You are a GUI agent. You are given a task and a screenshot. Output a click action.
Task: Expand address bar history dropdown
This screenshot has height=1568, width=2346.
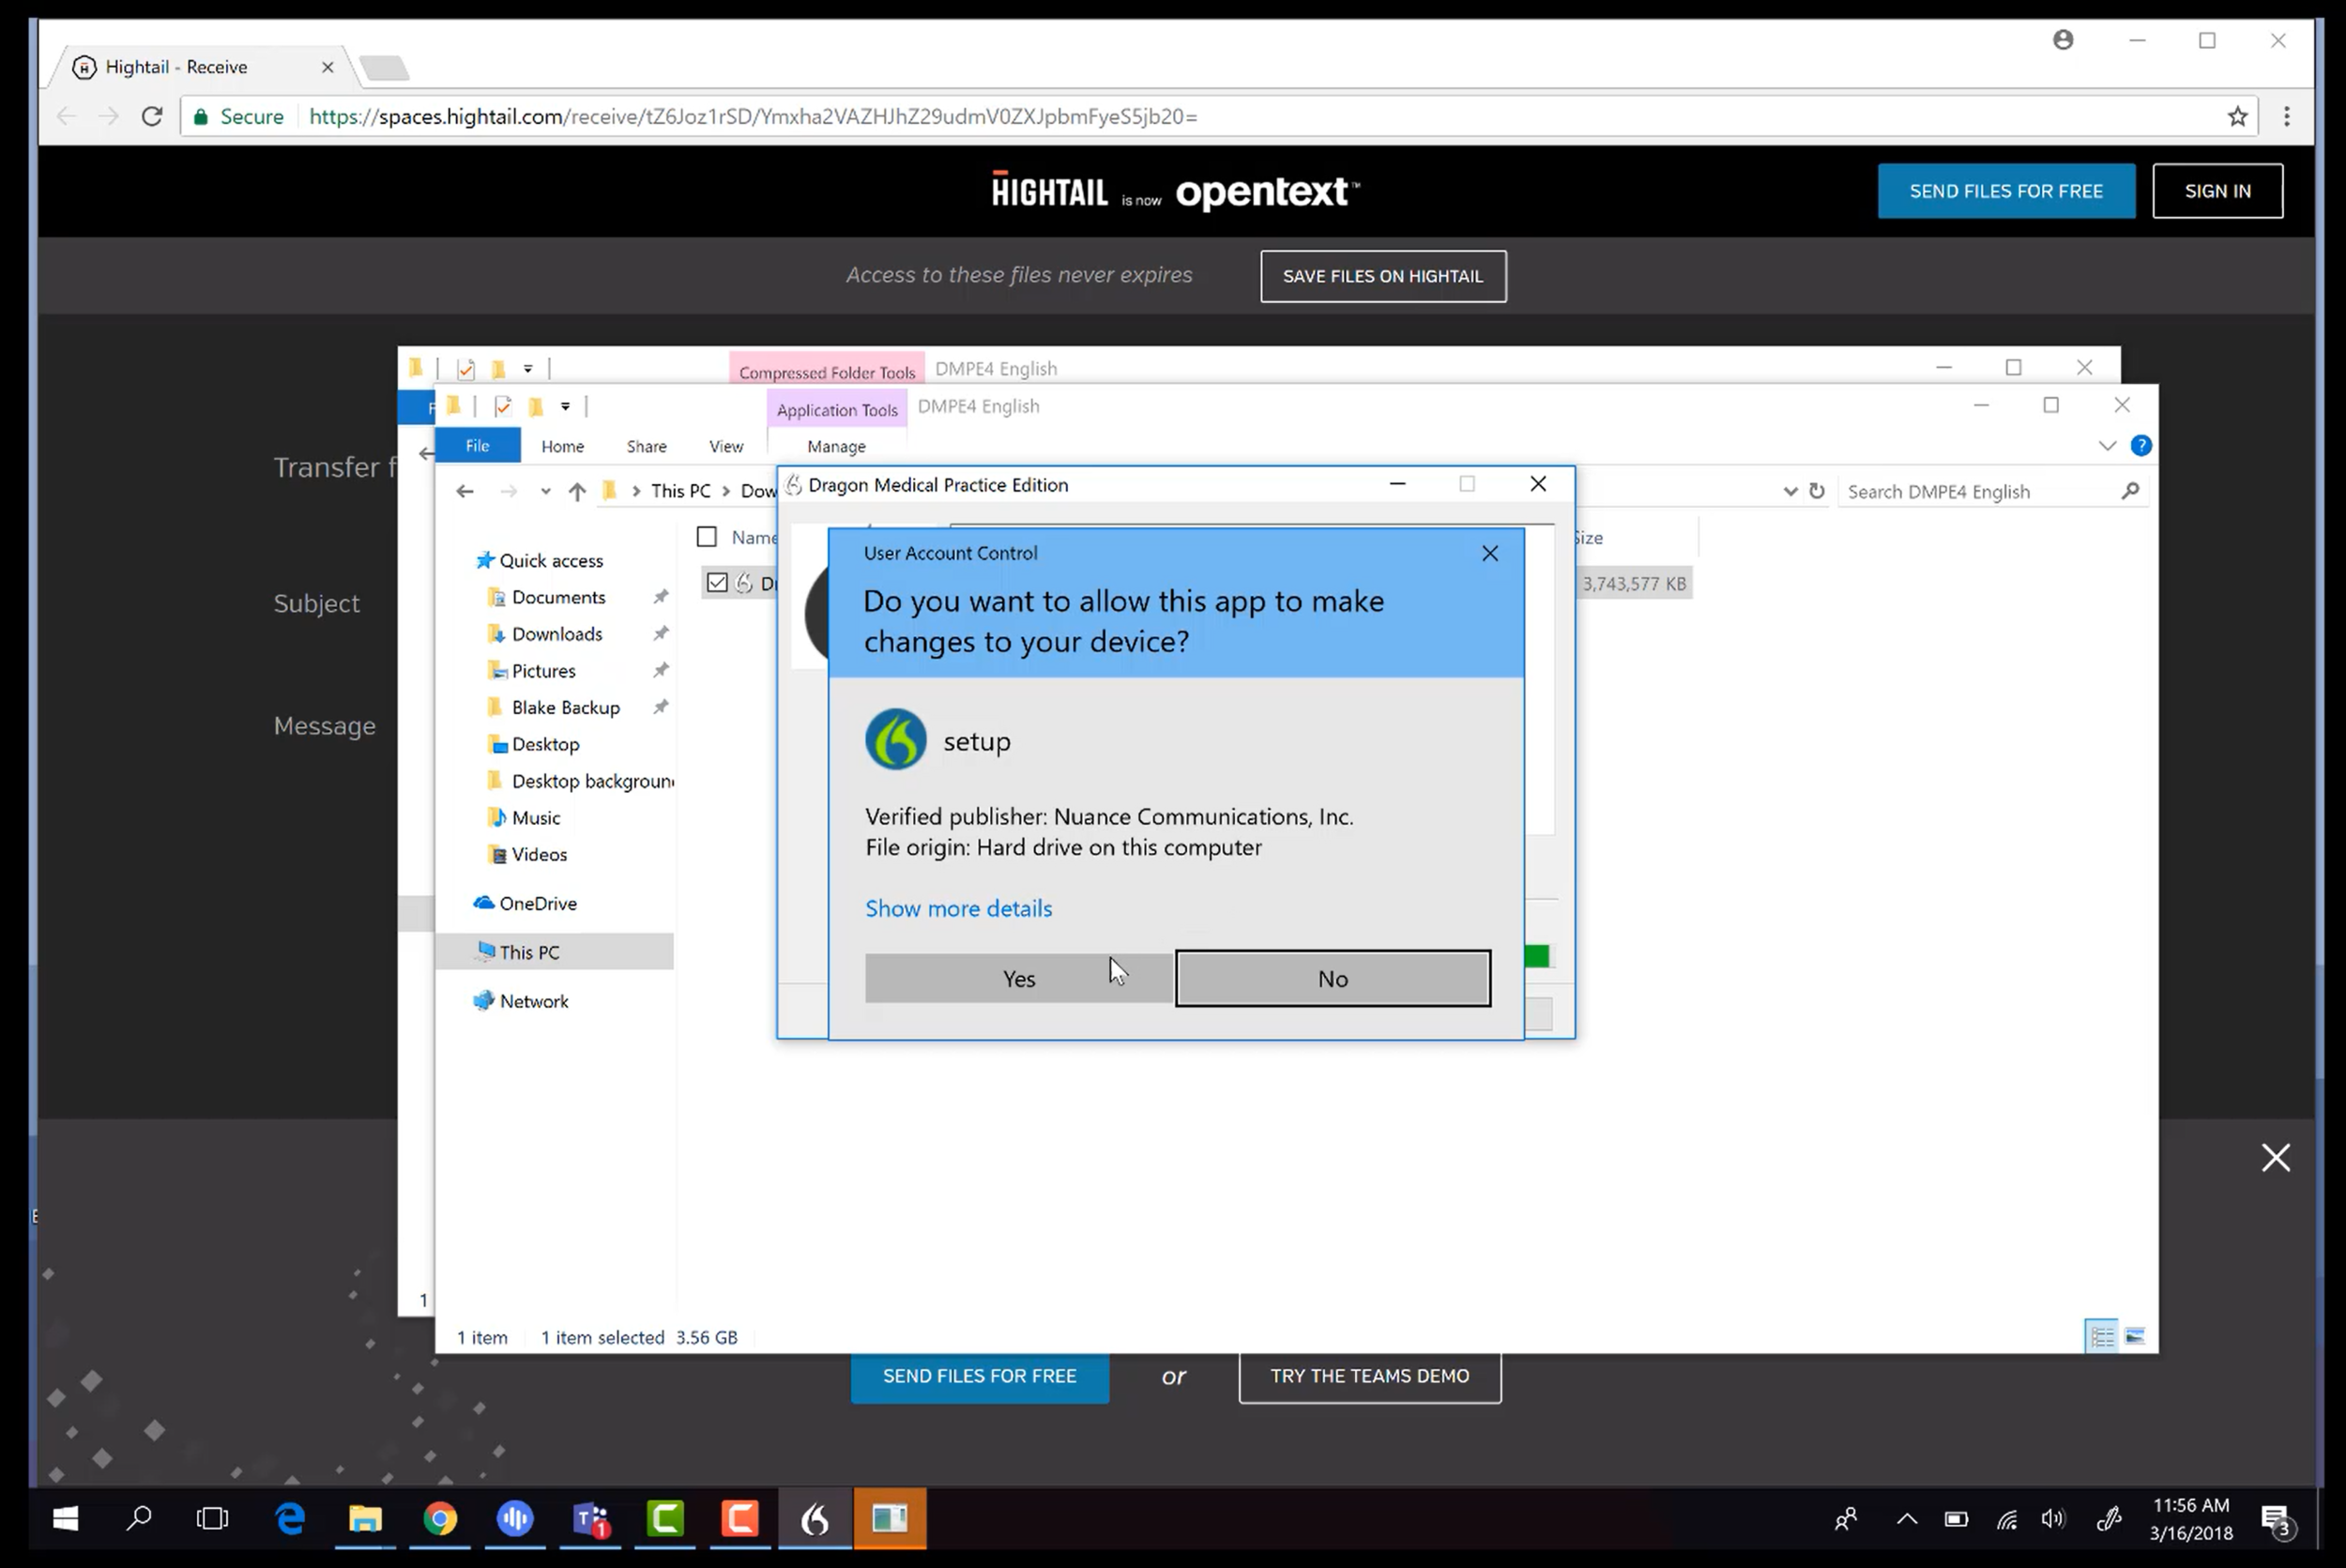[x=1790, y=491]
